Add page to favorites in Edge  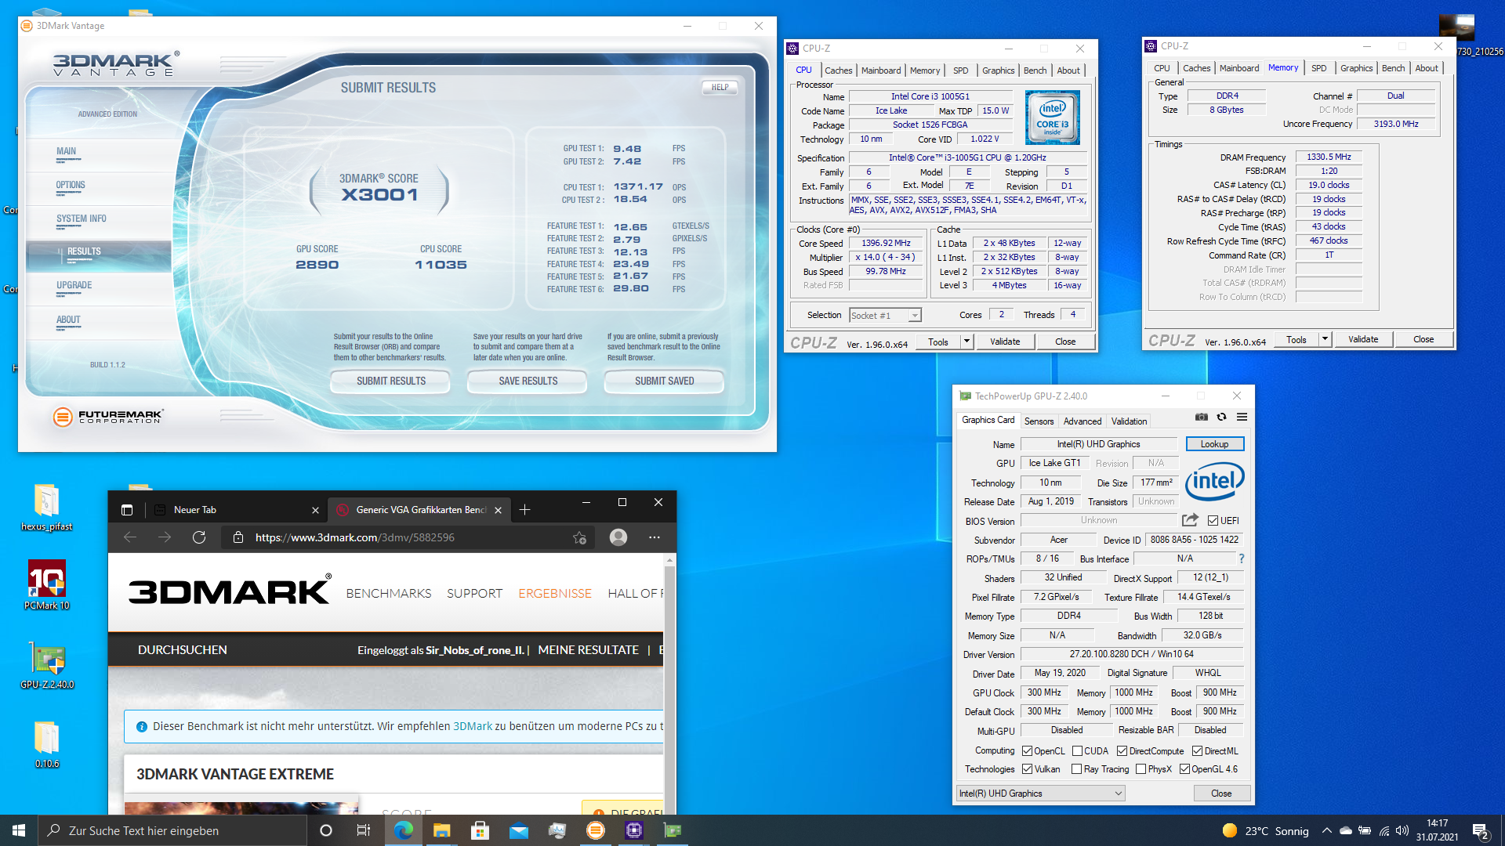click(579, 537)
